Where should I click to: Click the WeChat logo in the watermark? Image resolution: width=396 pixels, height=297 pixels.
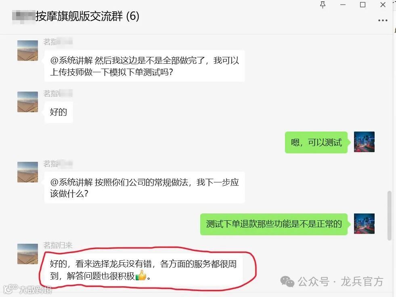pyautogui.click(x=287, y=281)
